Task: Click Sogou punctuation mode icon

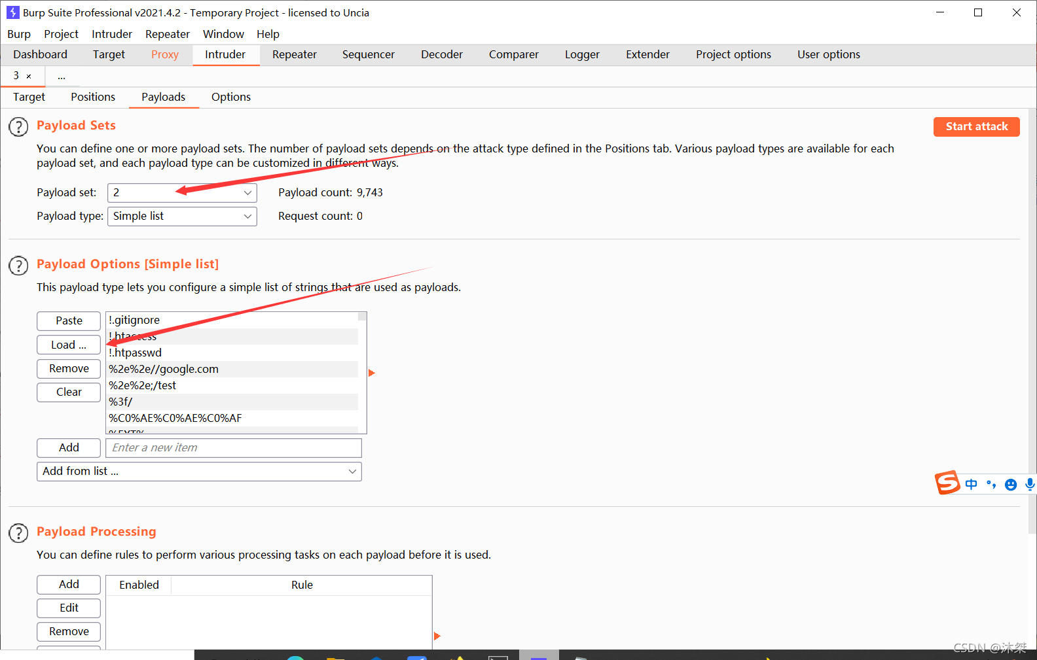Action: (991, 484)
